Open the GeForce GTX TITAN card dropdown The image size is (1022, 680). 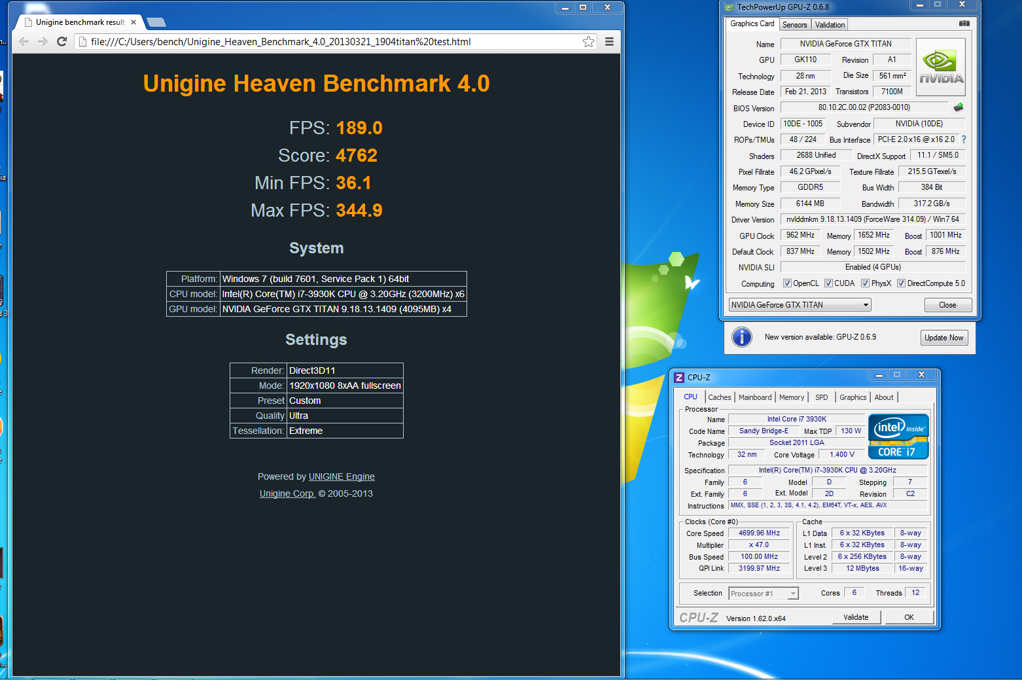(800, 305)
